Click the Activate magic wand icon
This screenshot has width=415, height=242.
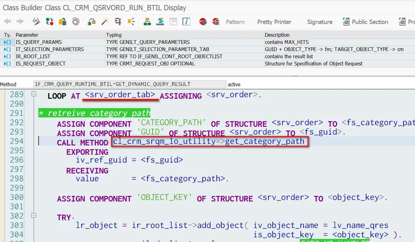(105, 22)
